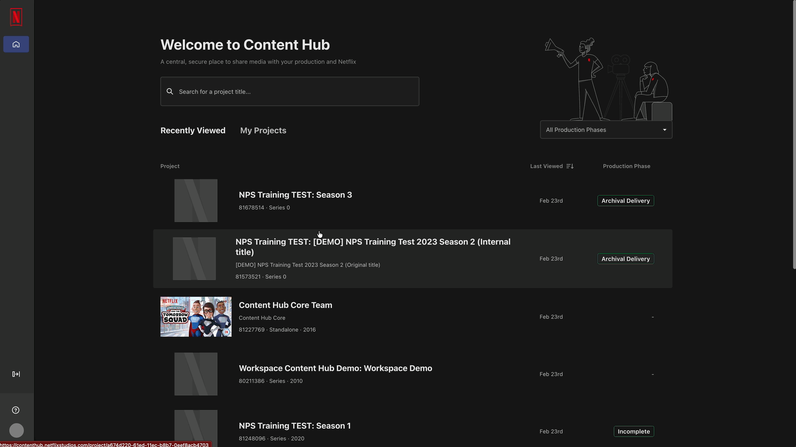Switch to the My Projects tab
Viewport: 796px width, 447px height.
pos(263,130)
